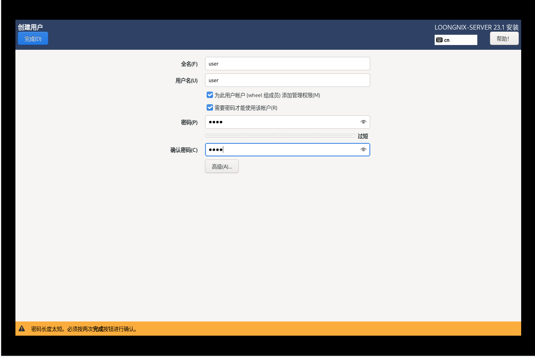Click the 用户名(U) label
This screenshot has width=535, height=357.
[x=186, y=81]
